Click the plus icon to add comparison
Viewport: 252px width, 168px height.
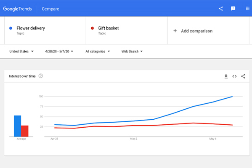tap(175, 31)
